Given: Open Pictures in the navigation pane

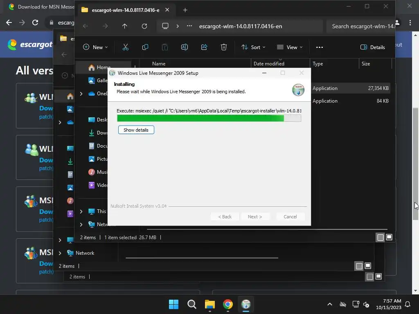Looking at the screenshot, I should click(98, 159).
